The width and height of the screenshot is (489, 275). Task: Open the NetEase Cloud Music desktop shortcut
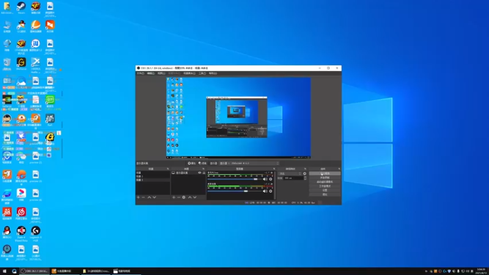tap(21, 213)
